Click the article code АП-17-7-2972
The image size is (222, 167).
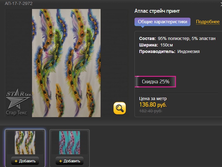point(19,3)
